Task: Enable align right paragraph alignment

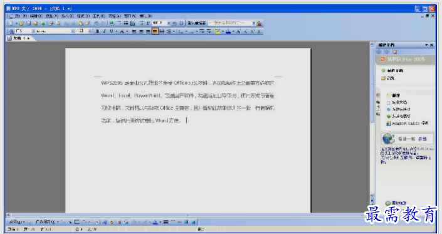Action: [x=148, y=31]
